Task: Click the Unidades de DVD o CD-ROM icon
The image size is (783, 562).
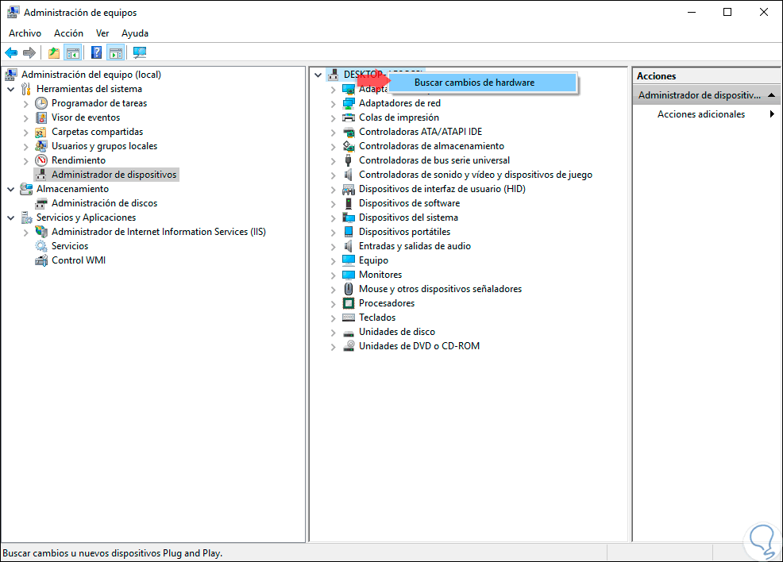Action: click(x=349, y=346)
